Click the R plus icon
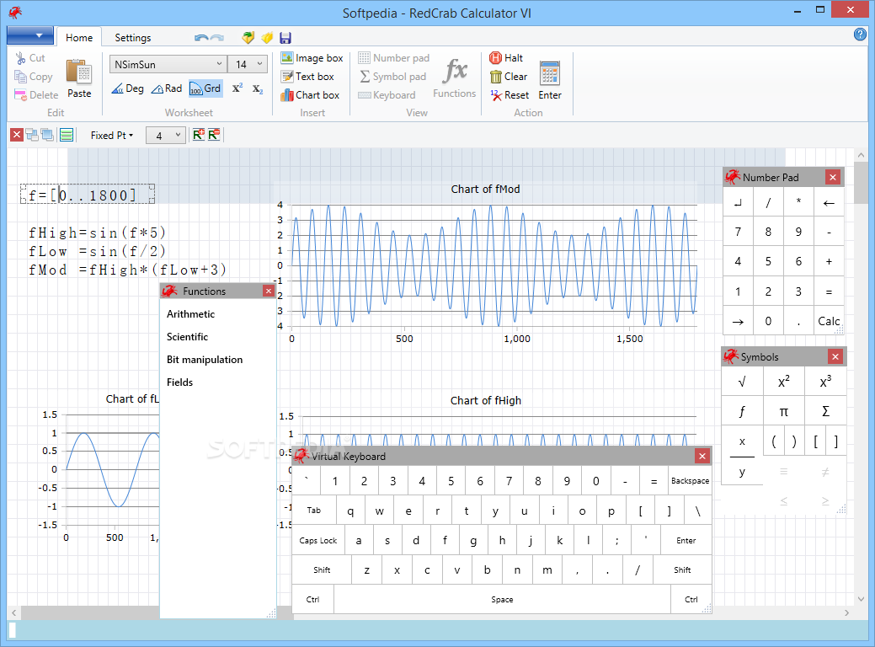 click(x=199, y=135)
